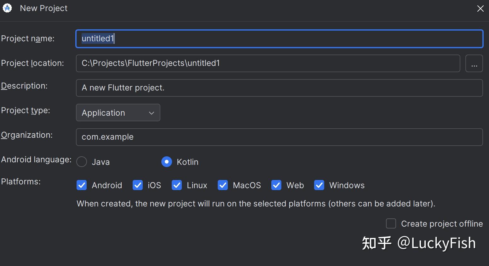The image size is (489, 266).
Task: Open the Project type dropdown
Action: (118, 113)
